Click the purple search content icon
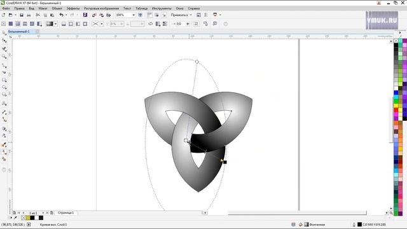This screenshot has width=407, height=229. pos(85,15)
